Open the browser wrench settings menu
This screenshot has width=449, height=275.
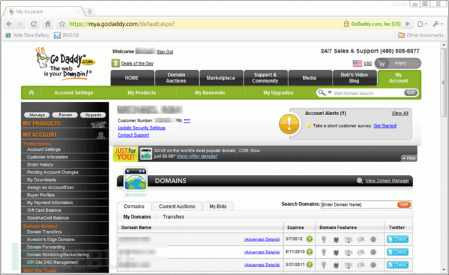pyautogui.click(x=438, y=24)
